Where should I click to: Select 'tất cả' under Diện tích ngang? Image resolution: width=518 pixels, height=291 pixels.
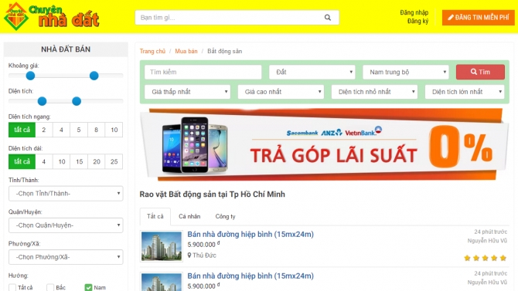(22, 130)
